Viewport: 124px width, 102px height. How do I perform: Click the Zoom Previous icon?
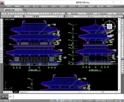[x=47, y=14]
